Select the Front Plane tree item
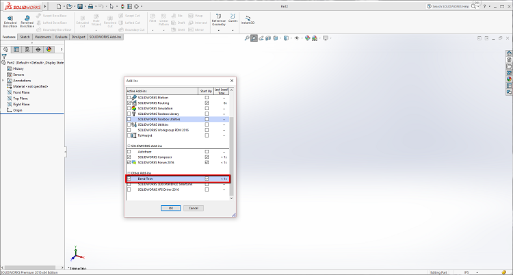513x275 pixels. click(21, 92)
